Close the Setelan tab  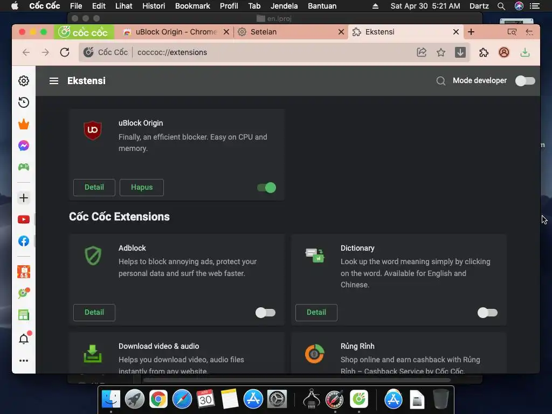pyautogui.click(x=341, y=32)
